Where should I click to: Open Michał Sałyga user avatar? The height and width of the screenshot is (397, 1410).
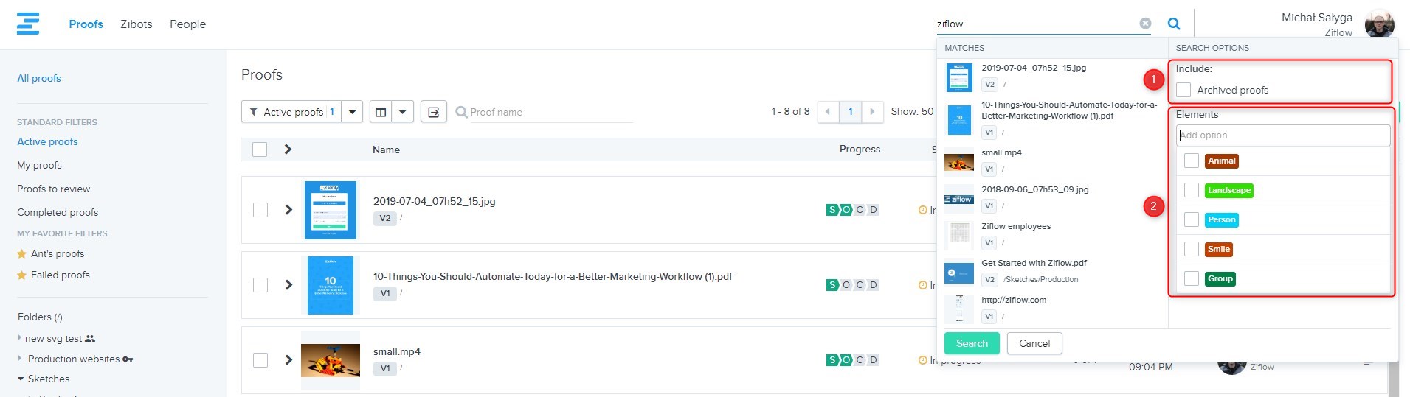coord(1378,24)
